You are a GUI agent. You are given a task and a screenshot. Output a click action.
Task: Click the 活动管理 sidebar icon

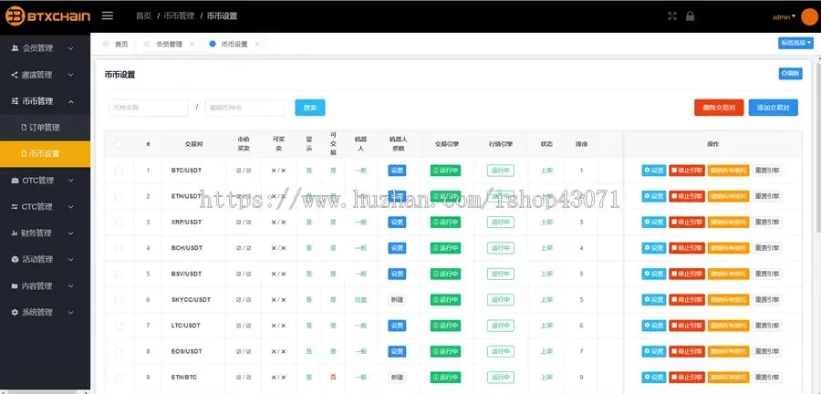pos(15,260)
